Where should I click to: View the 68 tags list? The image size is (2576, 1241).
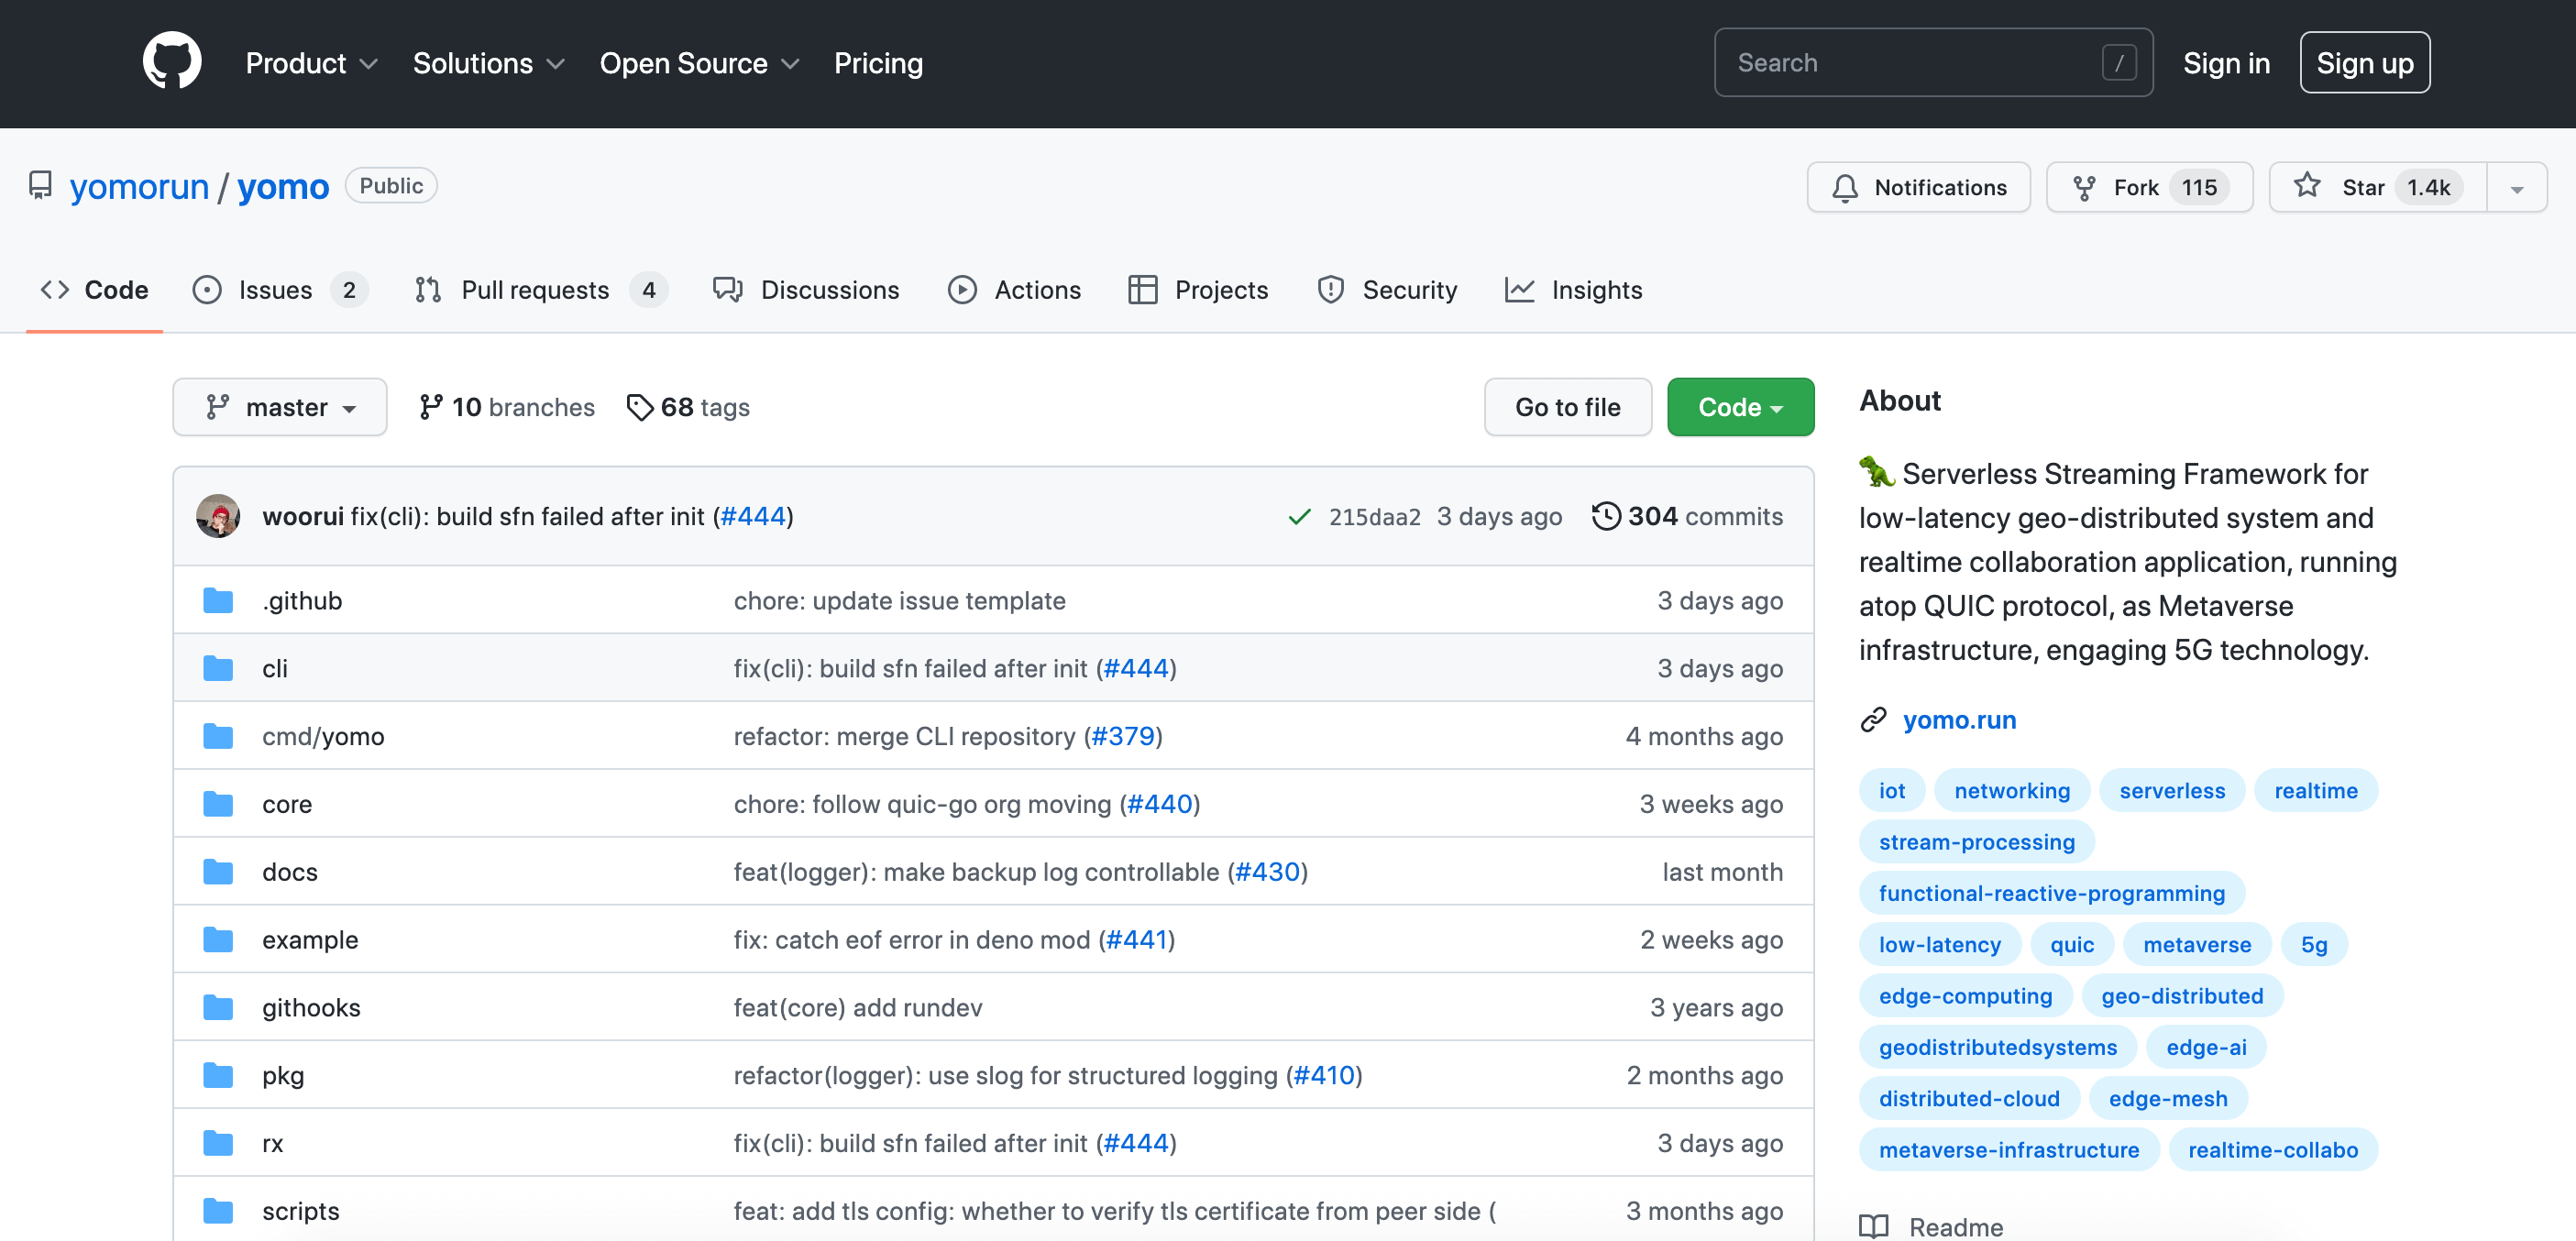pyautogui.click(x=688, y=407)
